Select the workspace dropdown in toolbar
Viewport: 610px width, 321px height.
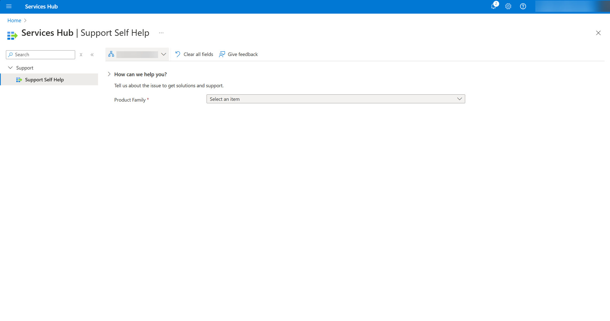coord(137,54)
